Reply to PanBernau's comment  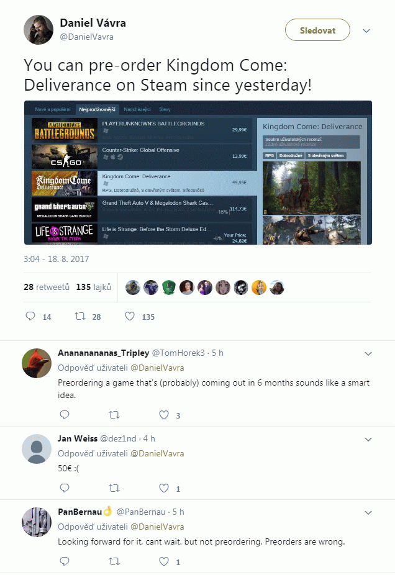pos(65,561)
